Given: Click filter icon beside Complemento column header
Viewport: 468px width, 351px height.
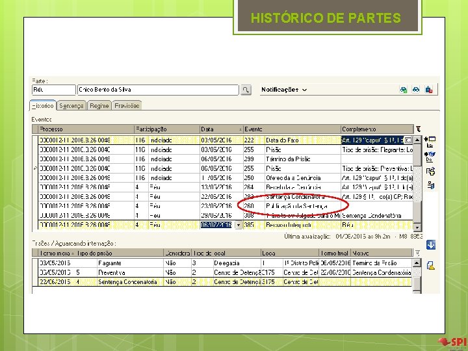Looking at the screenshot, I should 419,129.
